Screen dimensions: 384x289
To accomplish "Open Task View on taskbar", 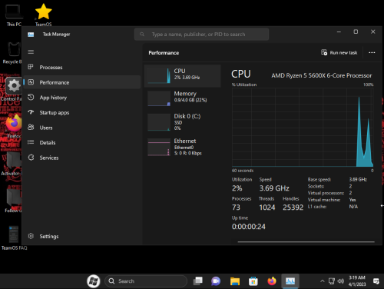I will pyautogui.click(x=197, y=281).
